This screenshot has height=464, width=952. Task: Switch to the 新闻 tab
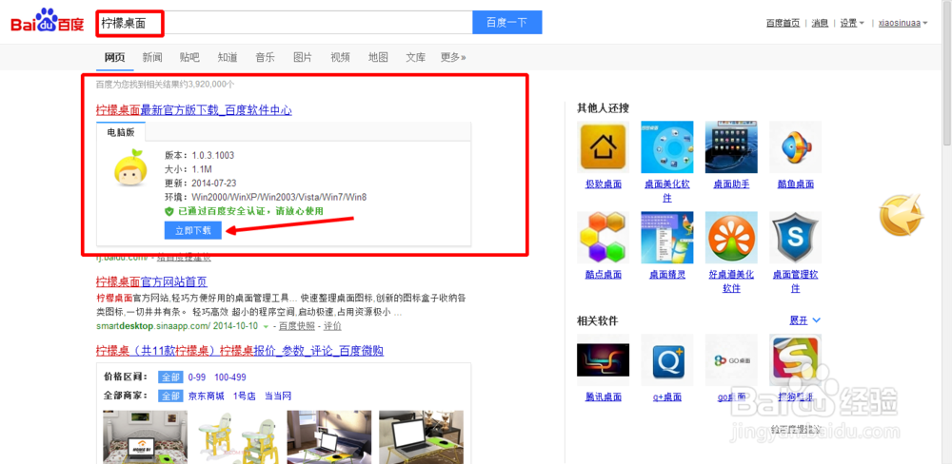(152, 58)
